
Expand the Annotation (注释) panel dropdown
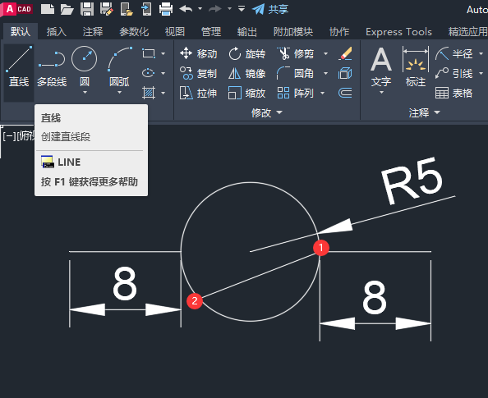(425, 112)
